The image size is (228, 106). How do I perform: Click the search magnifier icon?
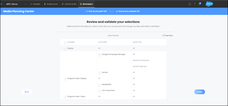[x=189, y=4]
